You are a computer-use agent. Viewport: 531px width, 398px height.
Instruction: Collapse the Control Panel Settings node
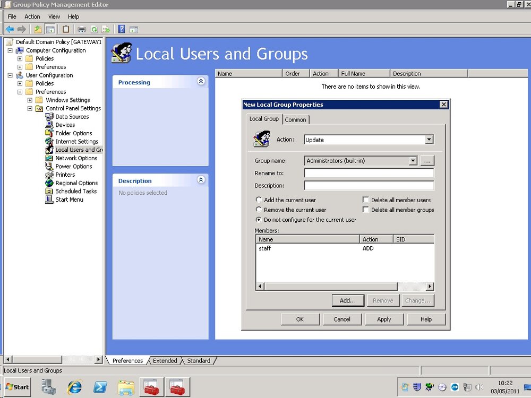point(30,108)
